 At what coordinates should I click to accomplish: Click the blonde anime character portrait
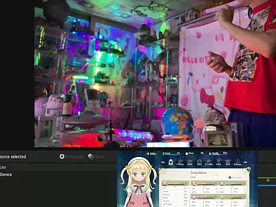point(139,182)
